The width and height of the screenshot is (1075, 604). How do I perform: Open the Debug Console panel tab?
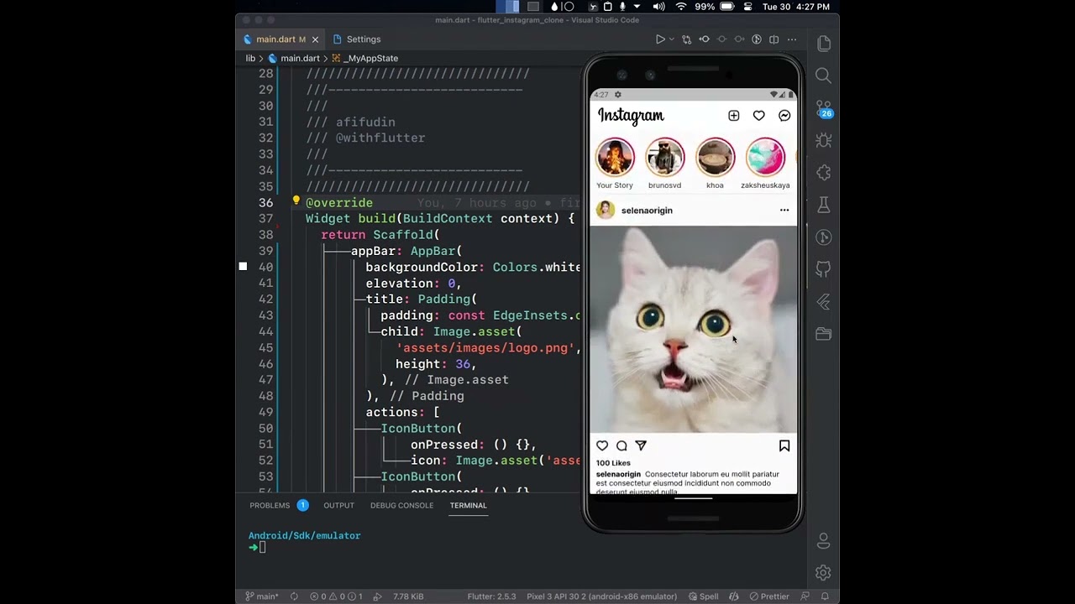[x=401, y=505]
